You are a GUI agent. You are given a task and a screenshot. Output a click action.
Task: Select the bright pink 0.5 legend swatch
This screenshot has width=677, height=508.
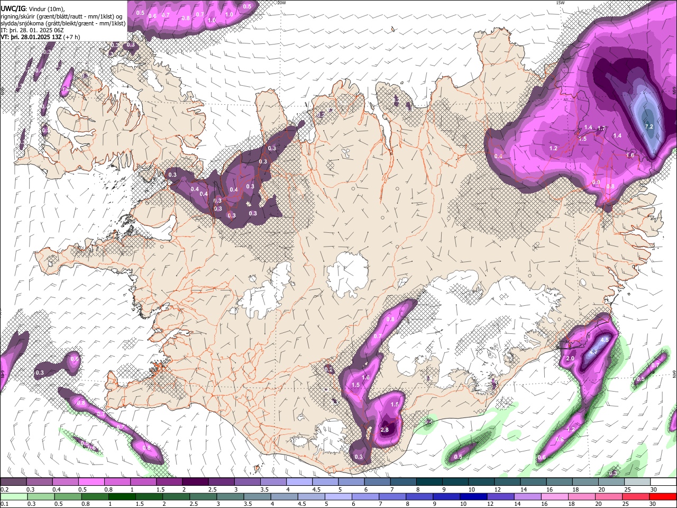[91, 482]
